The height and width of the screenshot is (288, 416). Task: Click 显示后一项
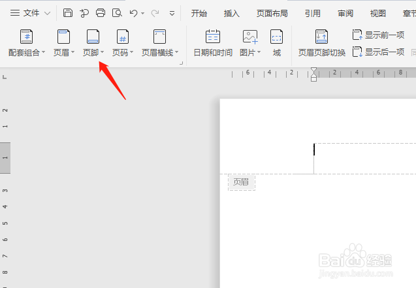click(x=378, y=52)
